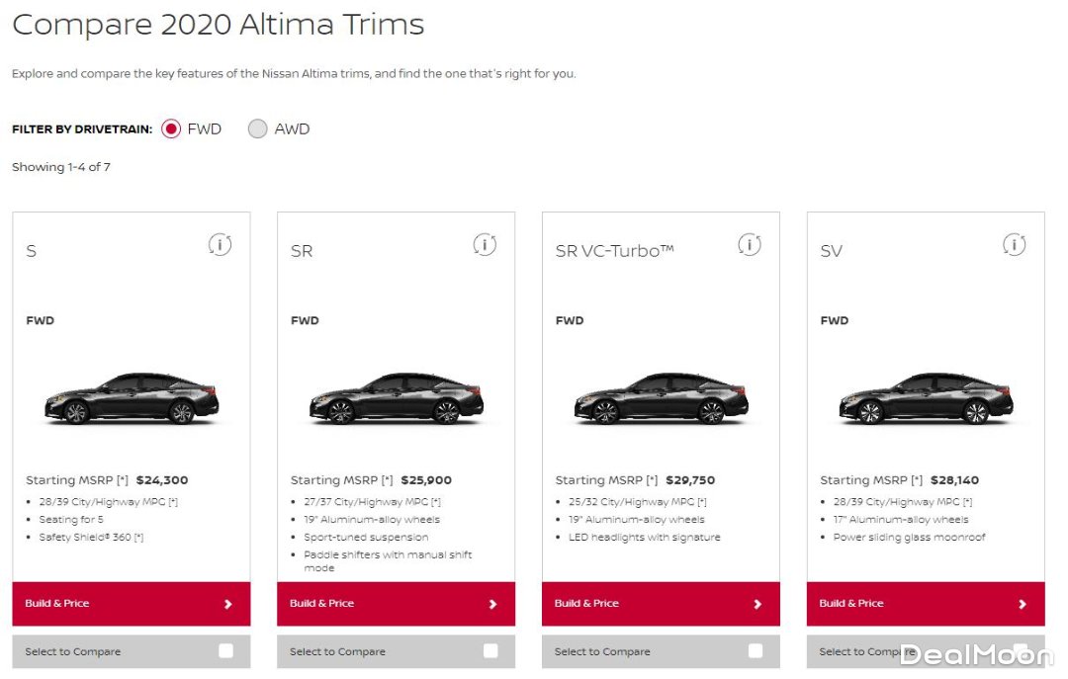Select the AWD drivetrain filter
1068x679 pixels.
coord(257,128)
